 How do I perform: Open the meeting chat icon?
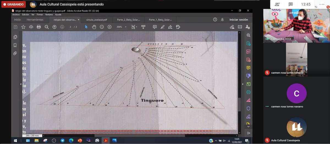pos(291,4)
